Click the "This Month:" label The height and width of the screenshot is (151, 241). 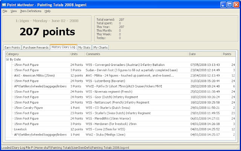coord(104,31)
